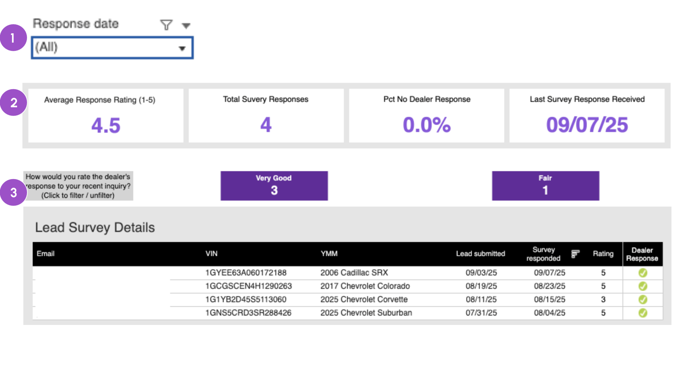Click the sort icon beside Survey responded
Screen dimensions: 677x366
(575, 254)
